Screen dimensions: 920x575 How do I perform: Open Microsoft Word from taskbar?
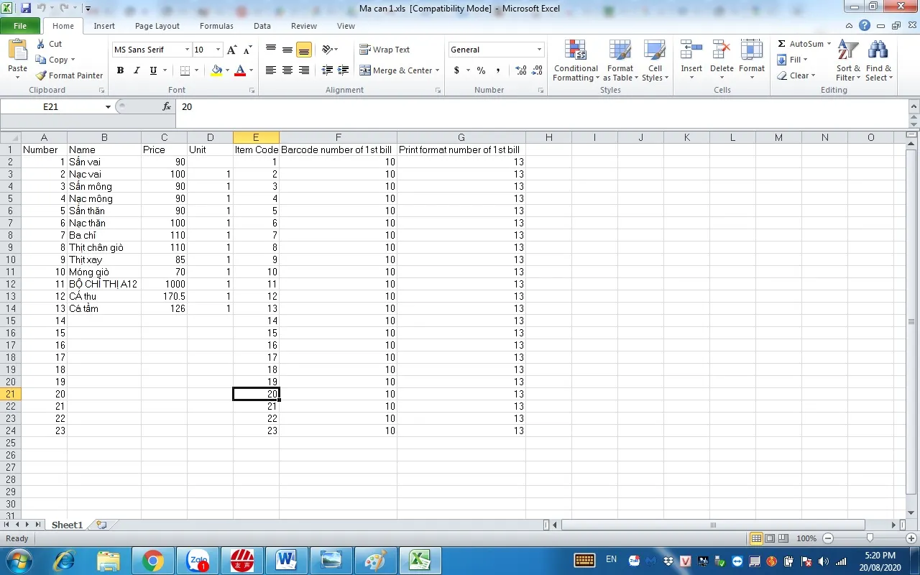tap(286, 561)
